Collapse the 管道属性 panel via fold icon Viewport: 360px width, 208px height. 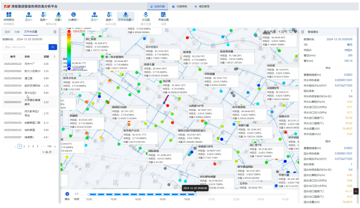coord(303,32)
